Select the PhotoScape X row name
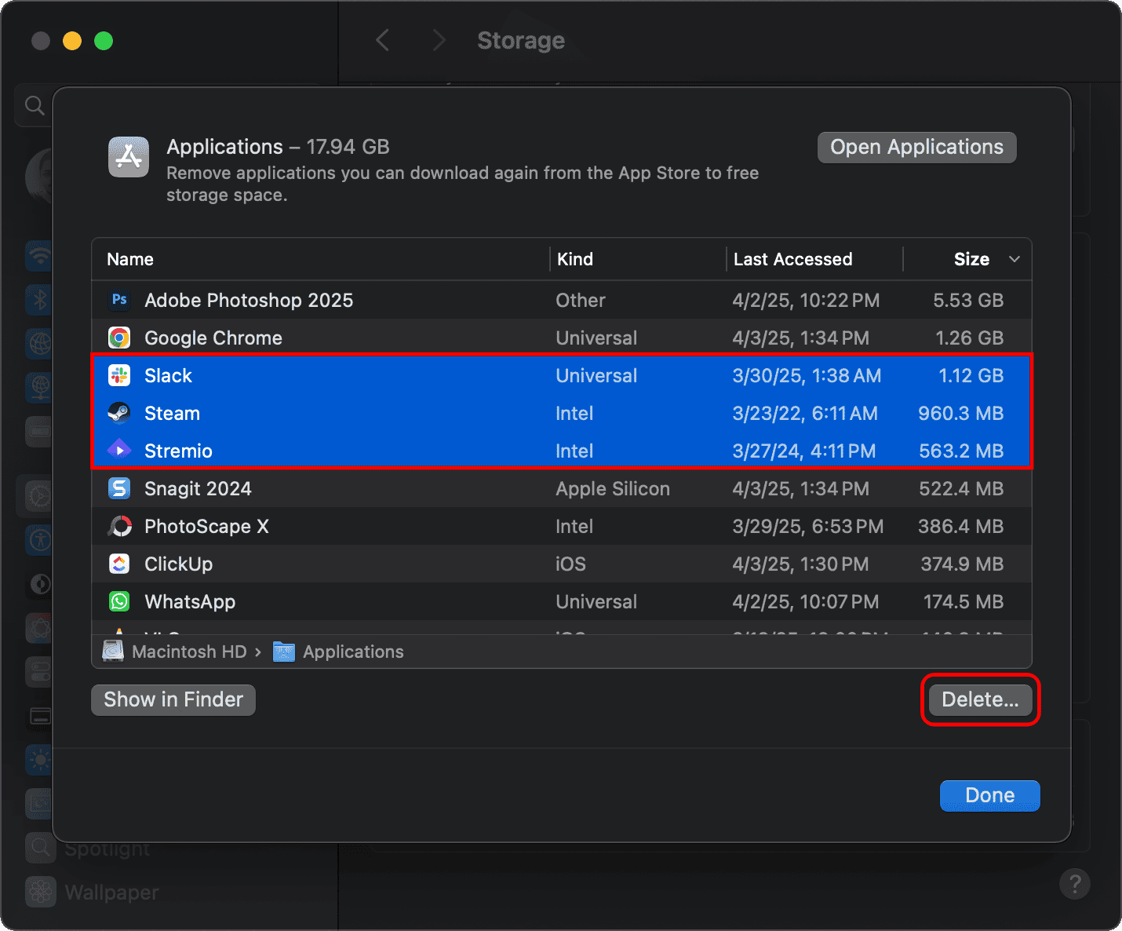 click(206, 526)
